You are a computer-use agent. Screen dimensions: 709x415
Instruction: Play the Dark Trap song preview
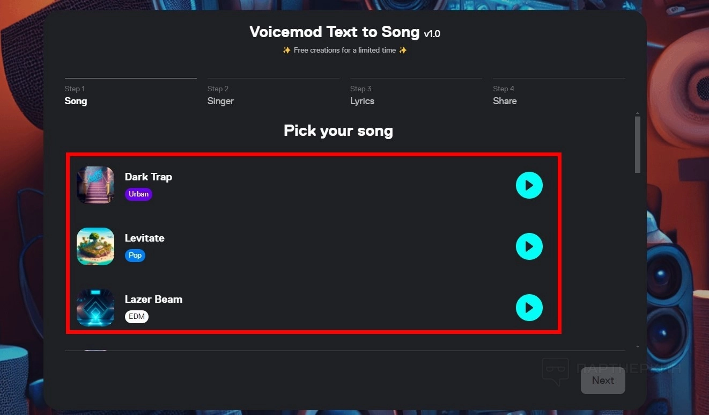click(529, 185)
